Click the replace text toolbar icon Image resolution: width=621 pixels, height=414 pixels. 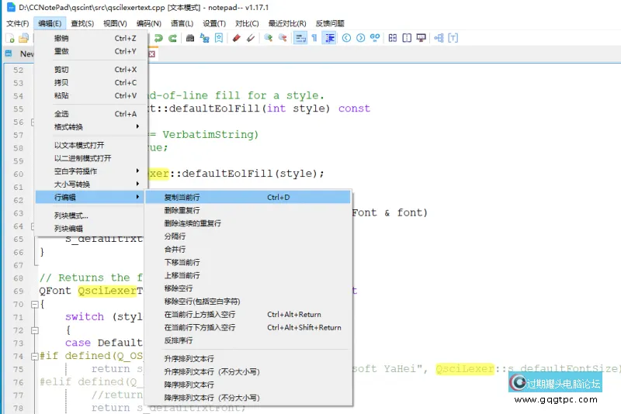(204, 38)
